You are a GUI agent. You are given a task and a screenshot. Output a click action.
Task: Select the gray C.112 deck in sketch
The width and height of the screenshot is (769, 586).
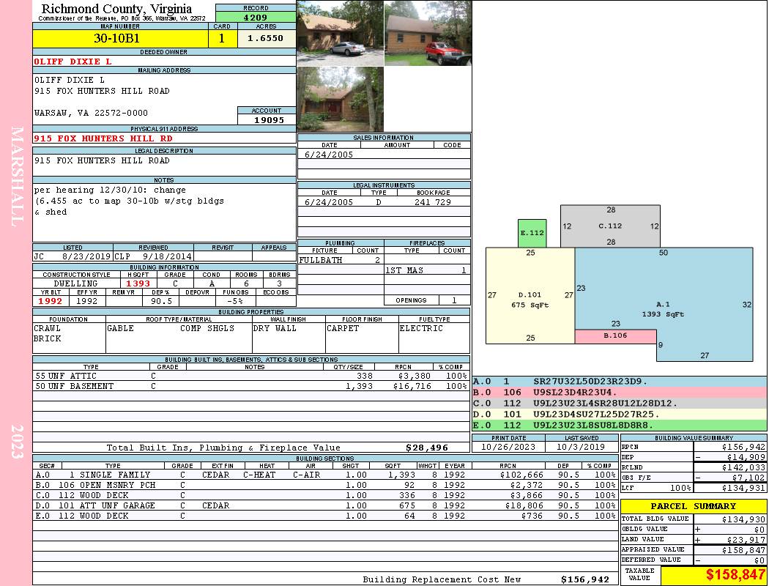pos(610,226)
